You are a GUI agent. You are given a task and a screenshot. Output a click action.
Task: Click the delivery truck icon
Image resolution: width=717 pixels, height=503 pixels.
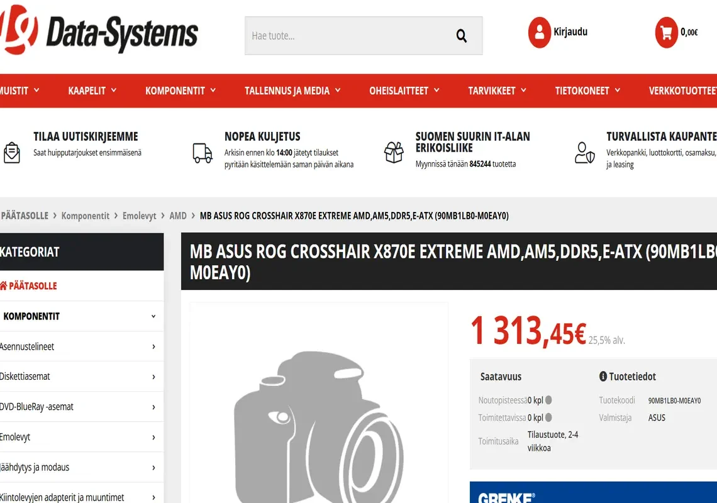point(203,153)
